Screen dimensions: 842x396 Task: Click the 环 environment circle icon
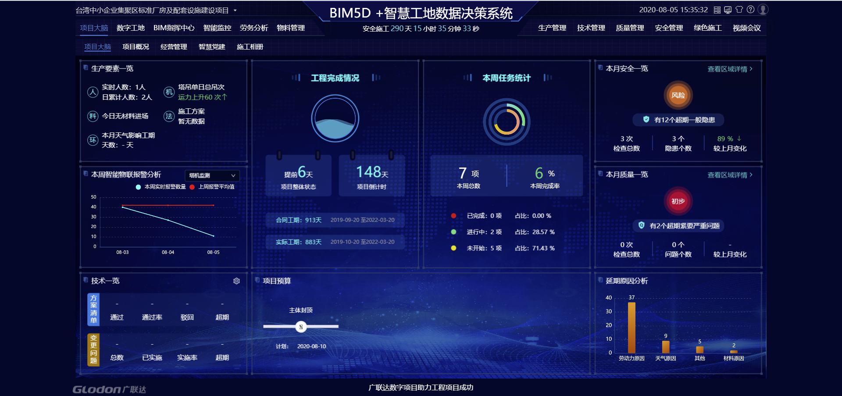tap(93, 140)
